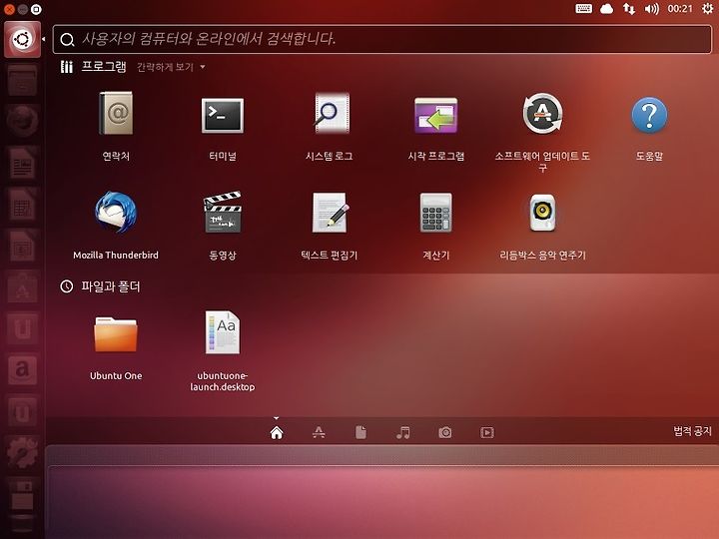Image resolution: width=719 pixels, height=539 pixels.
Task: Launch 소프트웨어 업데이트 도구
Action: coord(542,113)
